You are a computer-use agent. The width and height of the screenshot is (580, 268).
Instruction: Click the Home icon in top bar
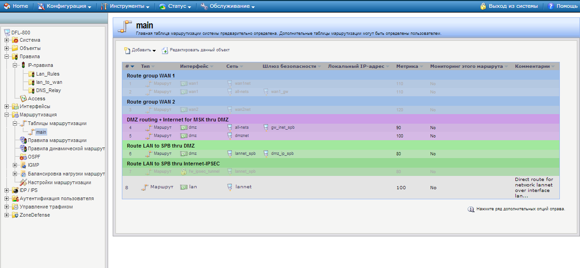(x=7, y=6)
